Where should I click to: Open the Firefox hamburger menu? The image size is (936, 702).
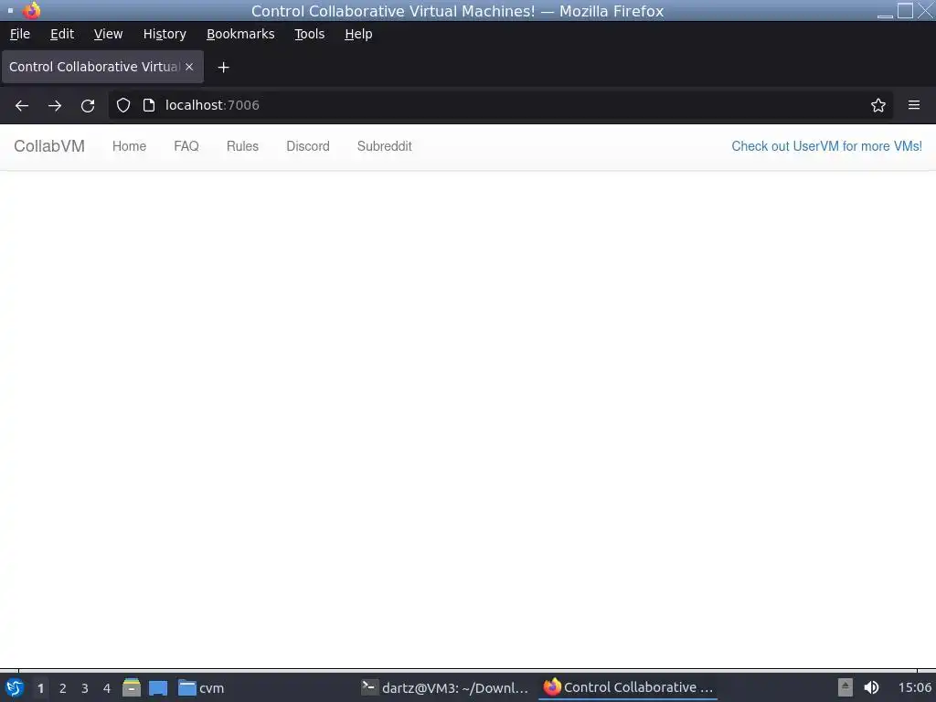(914, 105)
